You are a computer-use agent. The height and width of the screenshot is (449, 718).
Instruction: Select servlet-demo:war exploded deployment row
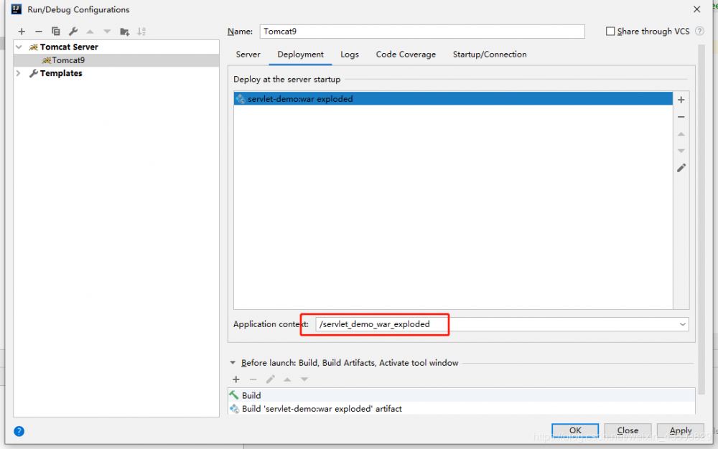click(x=453, y=99)
